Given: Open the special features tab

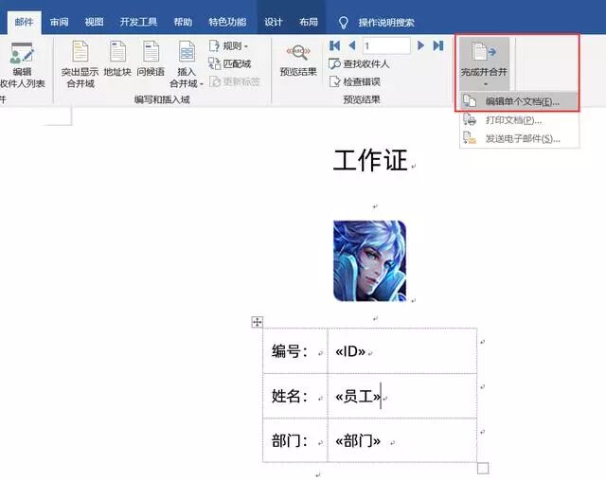Looking at the screenshot, I should (227, 22).
